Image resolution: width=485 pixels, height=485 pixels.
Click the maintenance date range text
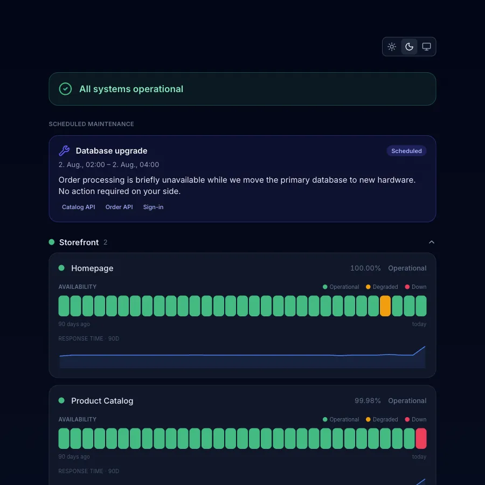(109, 164)
